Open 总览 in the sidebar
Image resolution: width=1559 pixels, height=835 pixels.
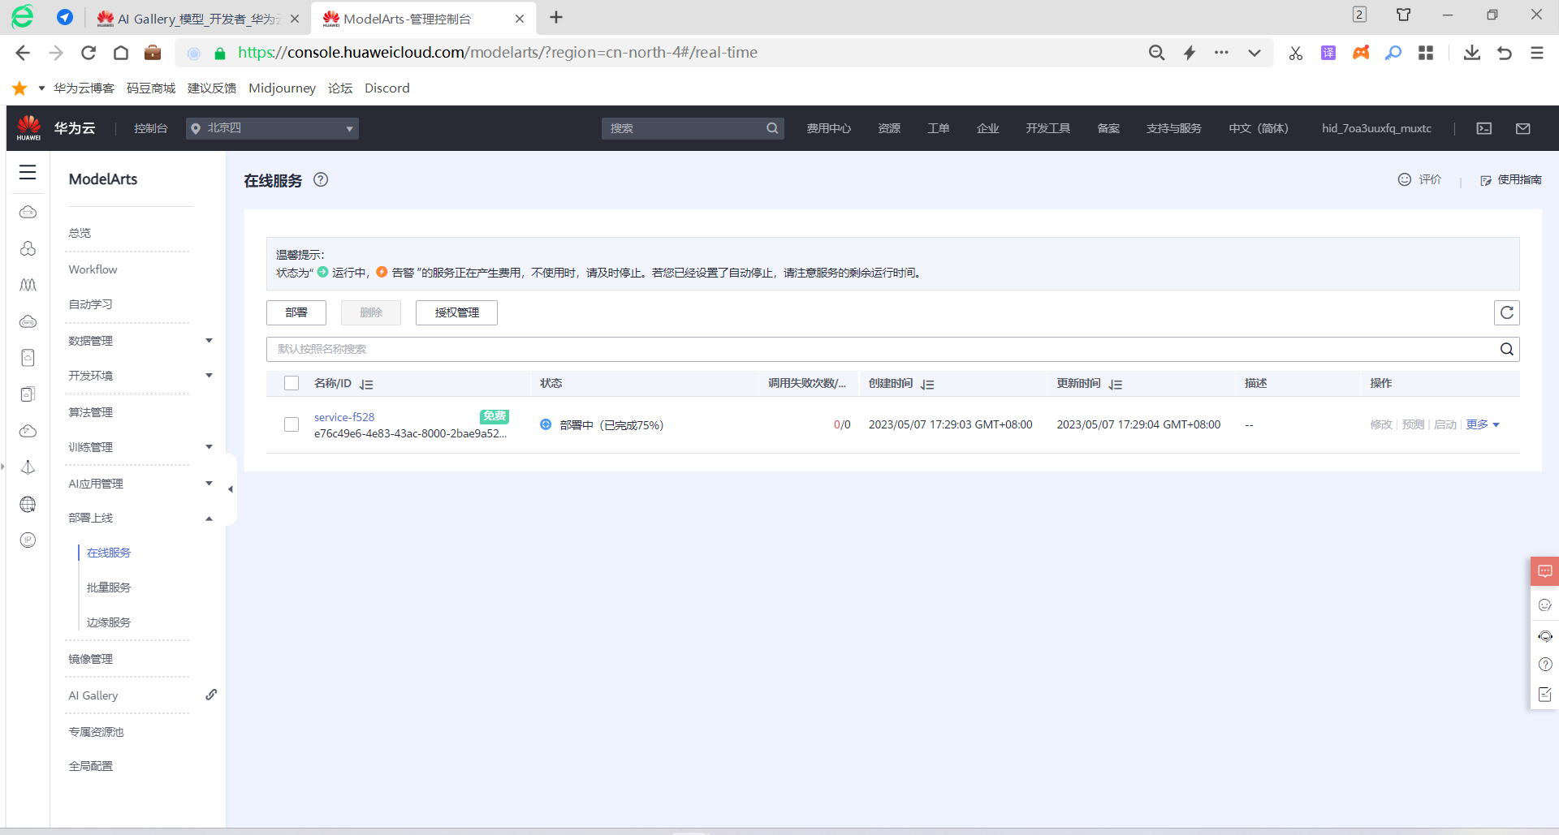coord(80,233)
